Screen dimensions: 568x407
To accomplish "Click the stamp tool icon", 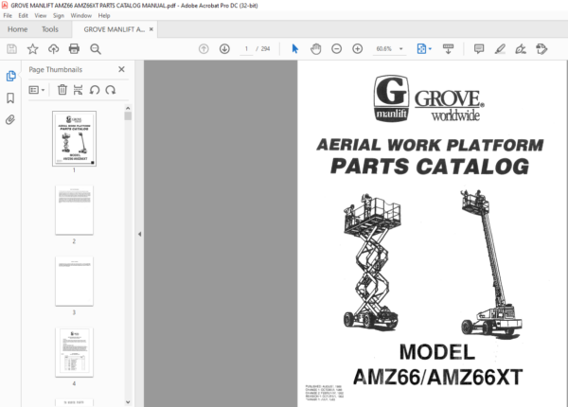I will coord(541,49).
